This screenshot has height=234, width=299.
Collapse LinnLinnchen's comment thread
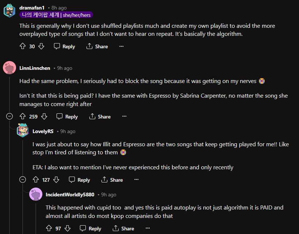[9, 117]
